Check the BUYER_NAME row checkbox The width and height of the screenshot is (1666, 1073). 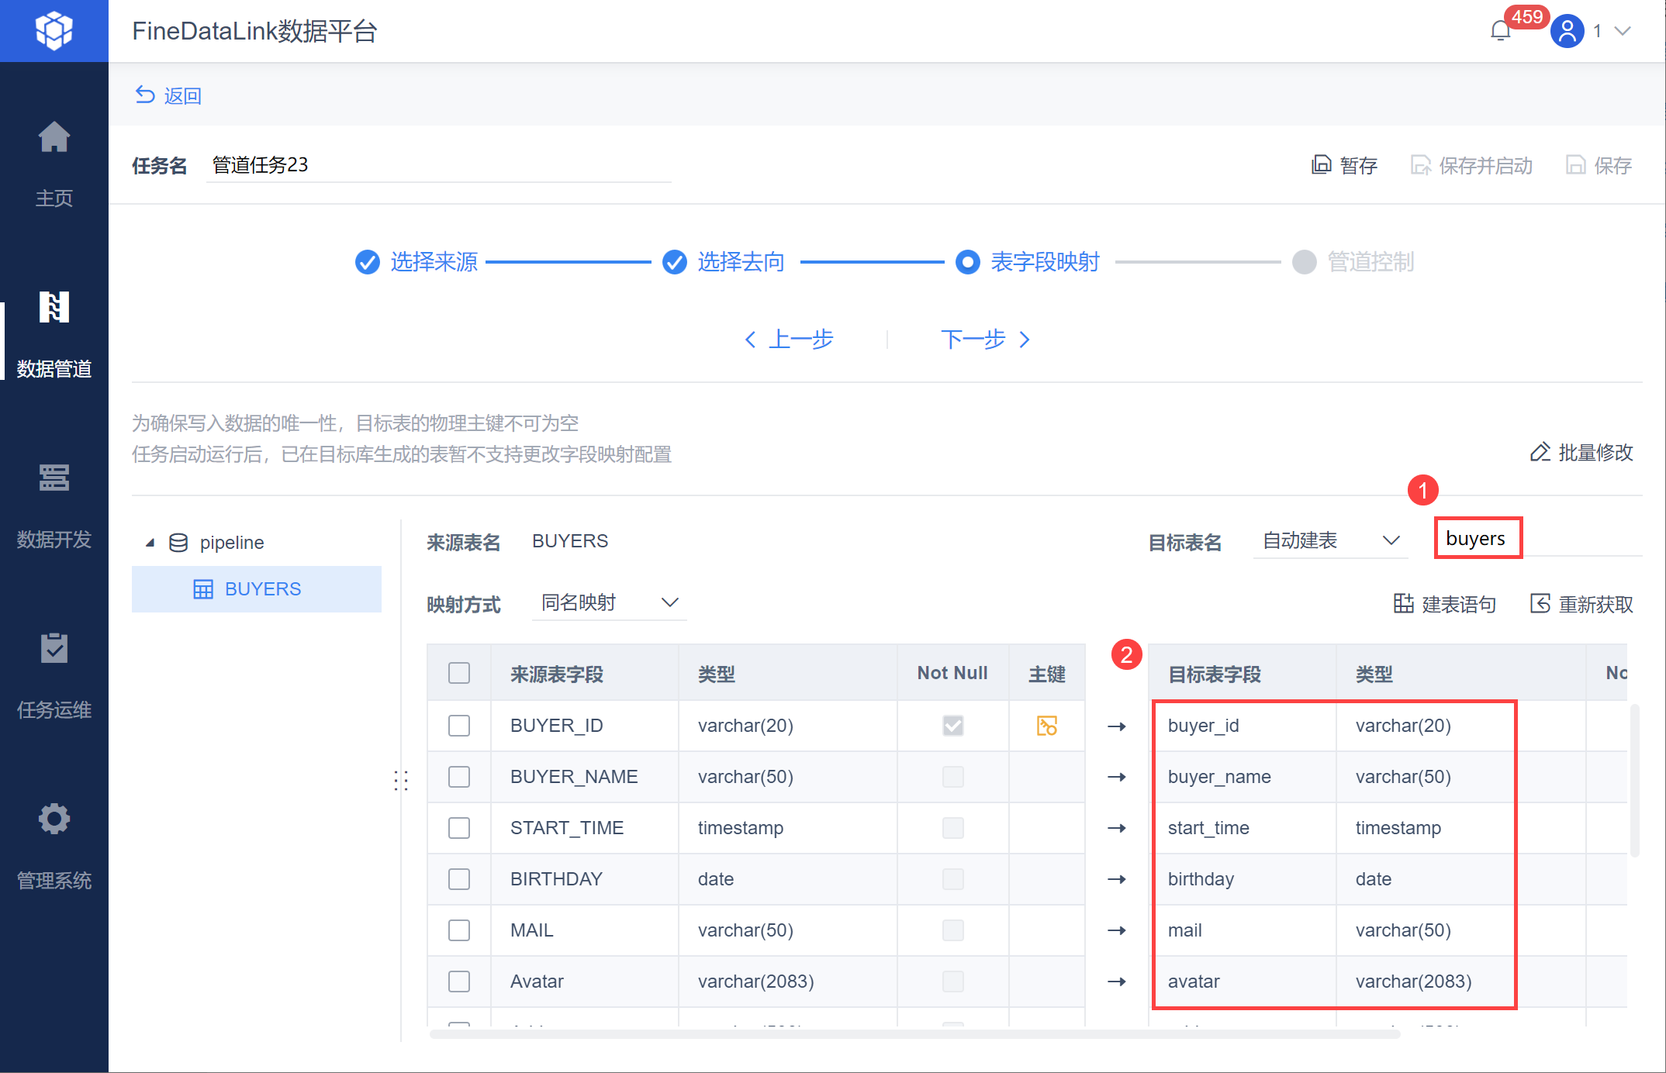(459, 777)
